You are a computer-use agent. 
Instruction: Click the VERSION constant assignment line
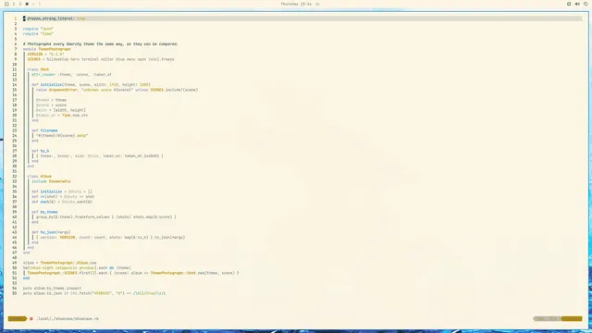(45, 55)
